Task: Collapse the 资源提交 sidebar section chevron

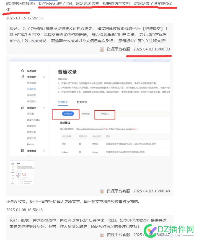Action: click(44, 77)
